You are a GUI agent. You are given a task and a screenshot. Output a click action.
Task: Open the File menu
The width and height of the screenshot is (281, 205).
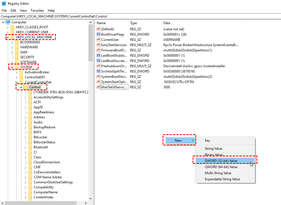(4, 11)
